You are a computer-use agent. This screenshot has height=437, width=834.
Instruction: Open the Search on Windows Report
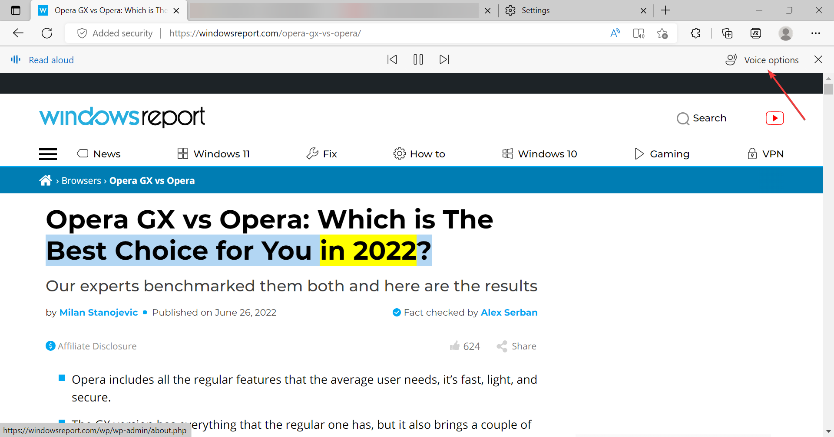coord(702,118)
